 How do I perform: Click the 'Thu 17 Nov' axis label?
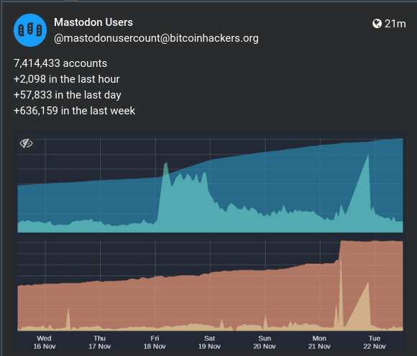click(100, 342)
